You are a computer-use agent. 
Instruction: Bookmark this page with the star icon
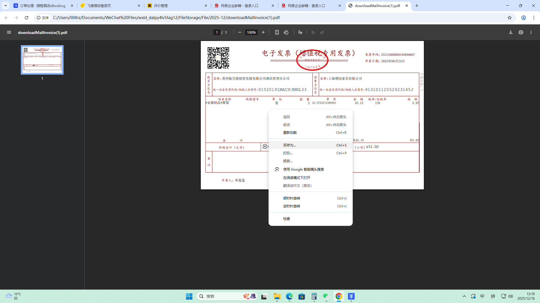(x=510, y=18)
